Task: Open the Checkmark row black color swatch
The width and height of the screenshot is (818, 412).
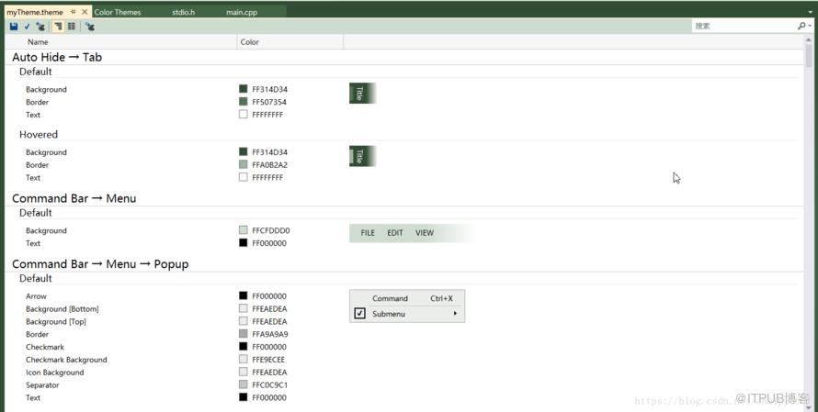Action: [x=244, y=346]
